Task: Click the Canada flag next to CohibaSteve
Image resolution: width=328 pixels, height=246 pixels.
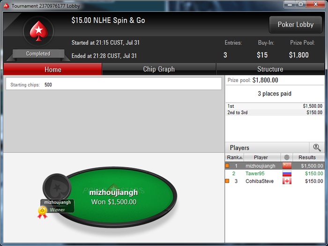Action: 287,181
